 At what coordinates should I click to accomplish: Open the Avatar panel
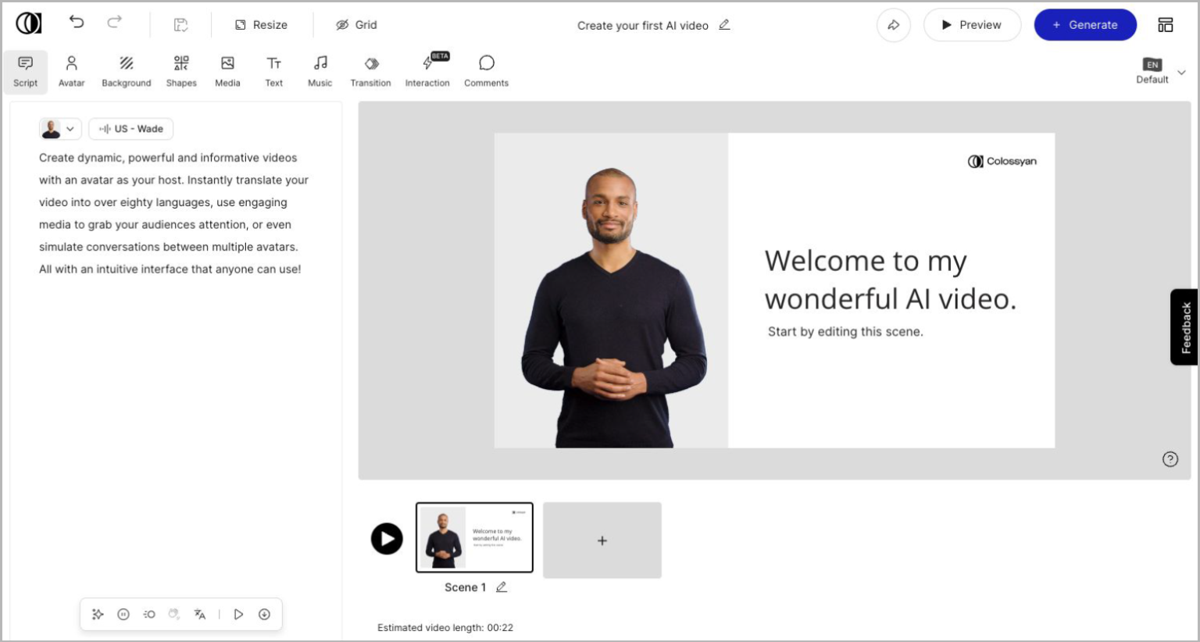coord(71,70)
